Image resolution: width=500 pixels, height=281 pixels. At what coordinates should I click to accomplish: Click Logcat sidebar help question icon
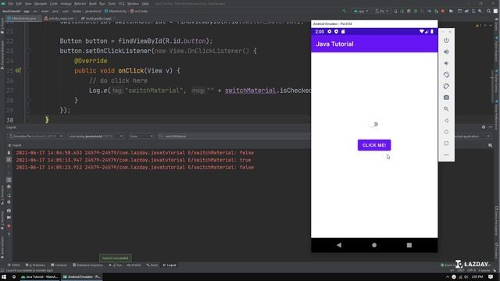click(9, 234)
